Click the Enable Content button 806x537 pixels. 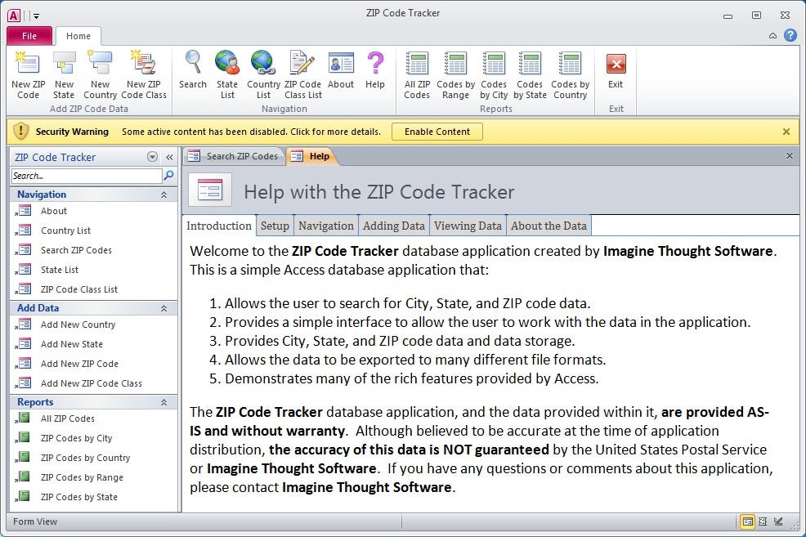click(x=437, y=132)
